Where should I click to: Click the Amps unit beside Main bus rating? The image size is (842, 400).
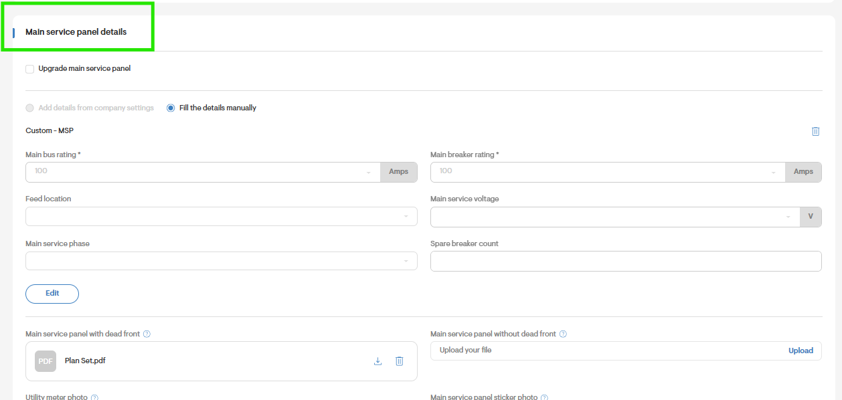click(x=399, y=172)
